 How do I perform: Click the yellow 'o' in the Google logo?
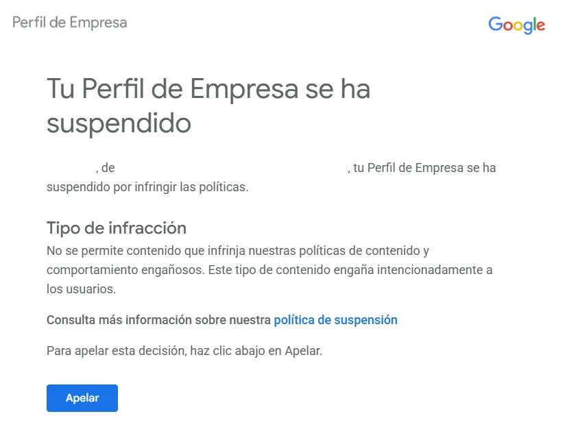click(518, 26)
